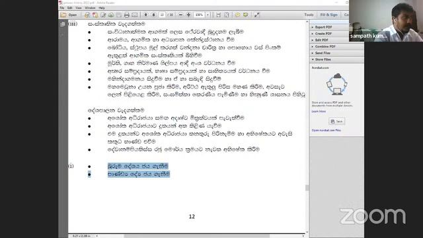Click the cloud save toolbar icon

click(x=111, y=15)
